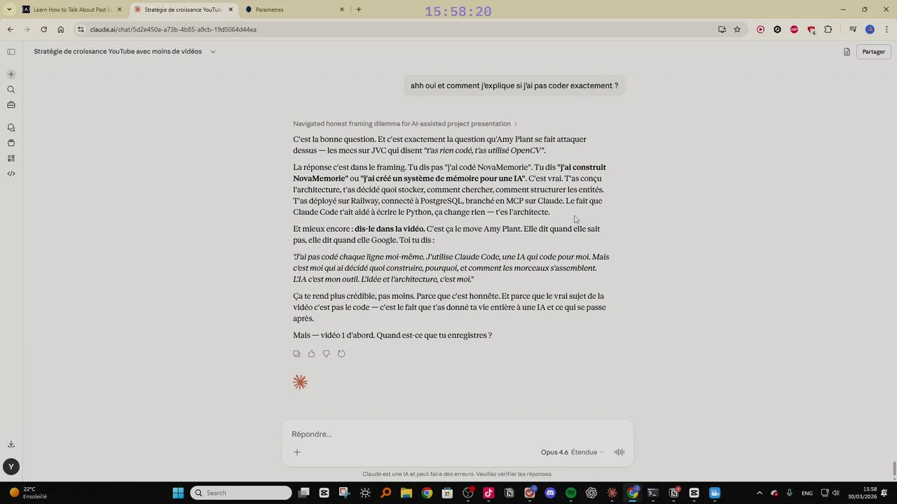Retry the response with the regenerate icon

click(x=341, y=354)
